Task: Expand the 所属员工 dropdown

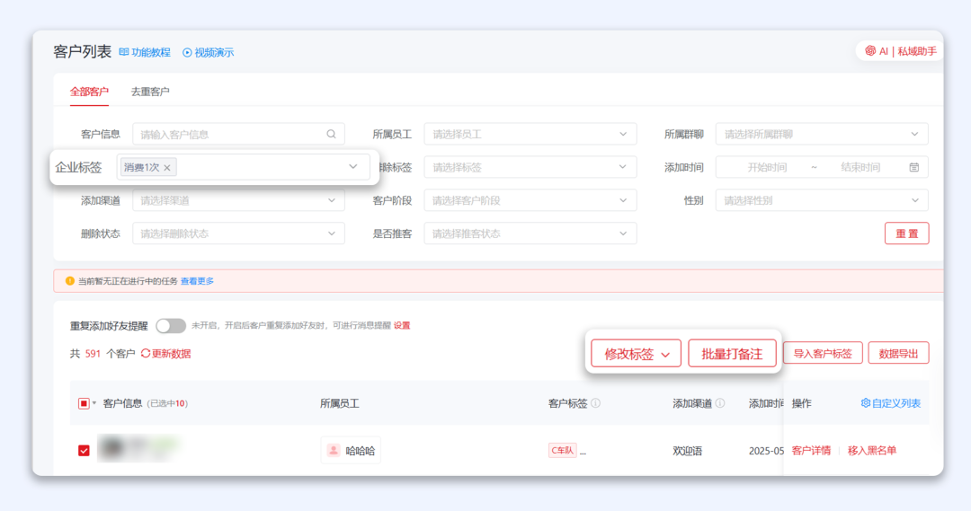Action: pos(530,134)
